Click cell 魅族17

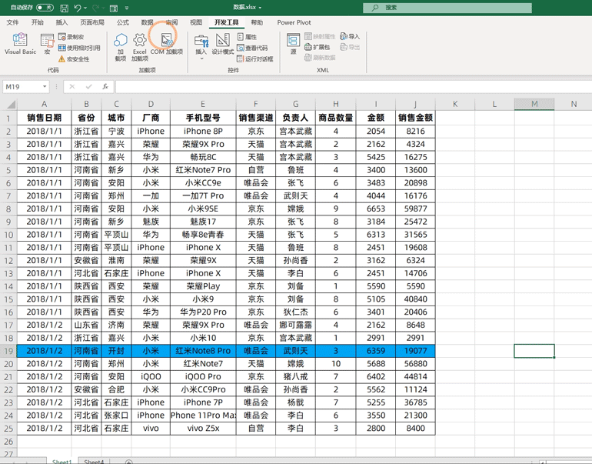203,222
